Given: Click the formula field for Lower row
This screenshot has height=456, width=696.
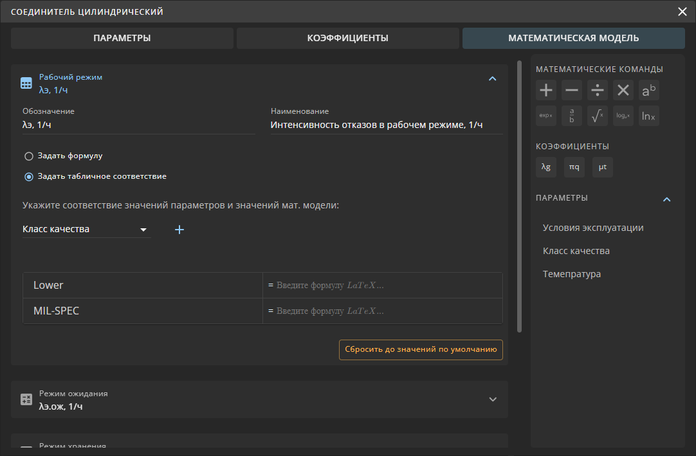Looking at the screenshot, I should click(383, 285).
